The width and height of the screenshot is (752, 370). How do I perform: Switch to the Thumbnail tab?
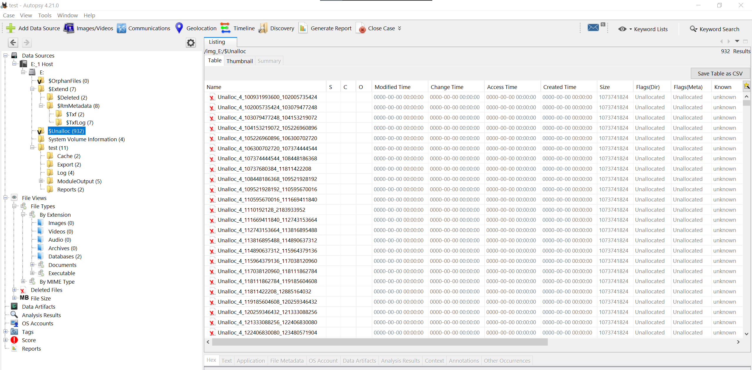pos(239,61)
